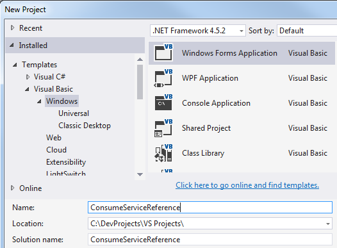Open the Location path dropdown arrow
The width and height of the screenshot is (337, 248).
click(328, 224)
